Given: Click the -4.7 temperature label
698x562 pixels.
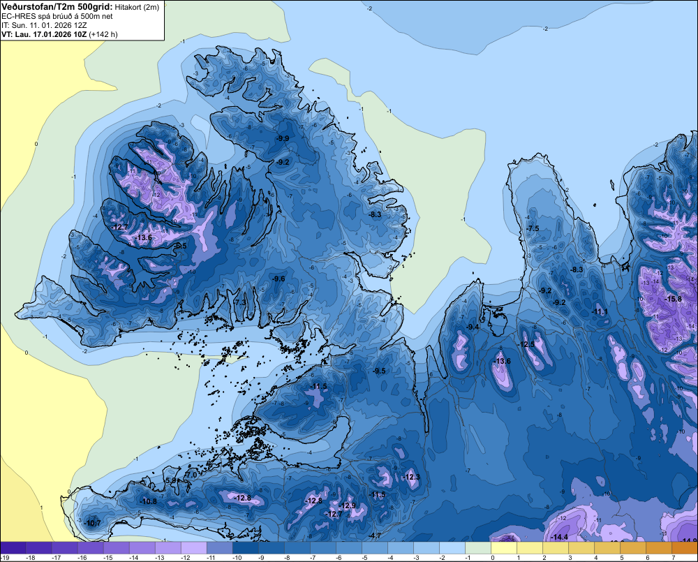Looking at the screenshot, I should pos(375,535).
